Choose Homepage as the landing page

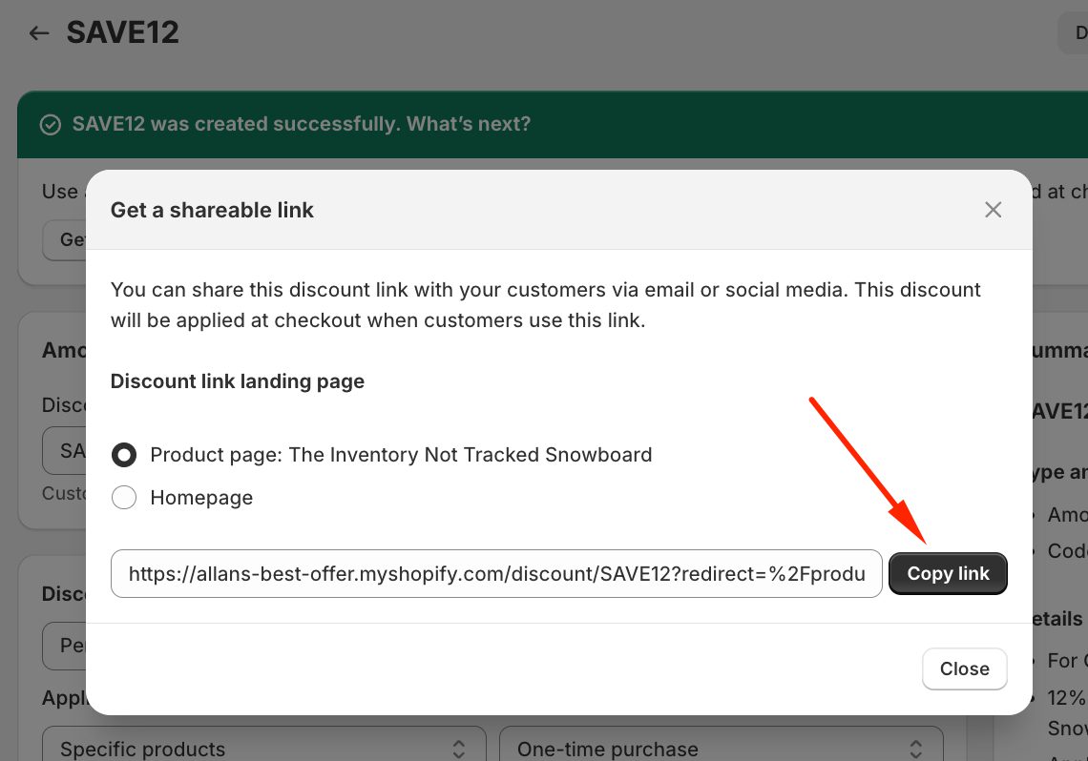[124, 498]
